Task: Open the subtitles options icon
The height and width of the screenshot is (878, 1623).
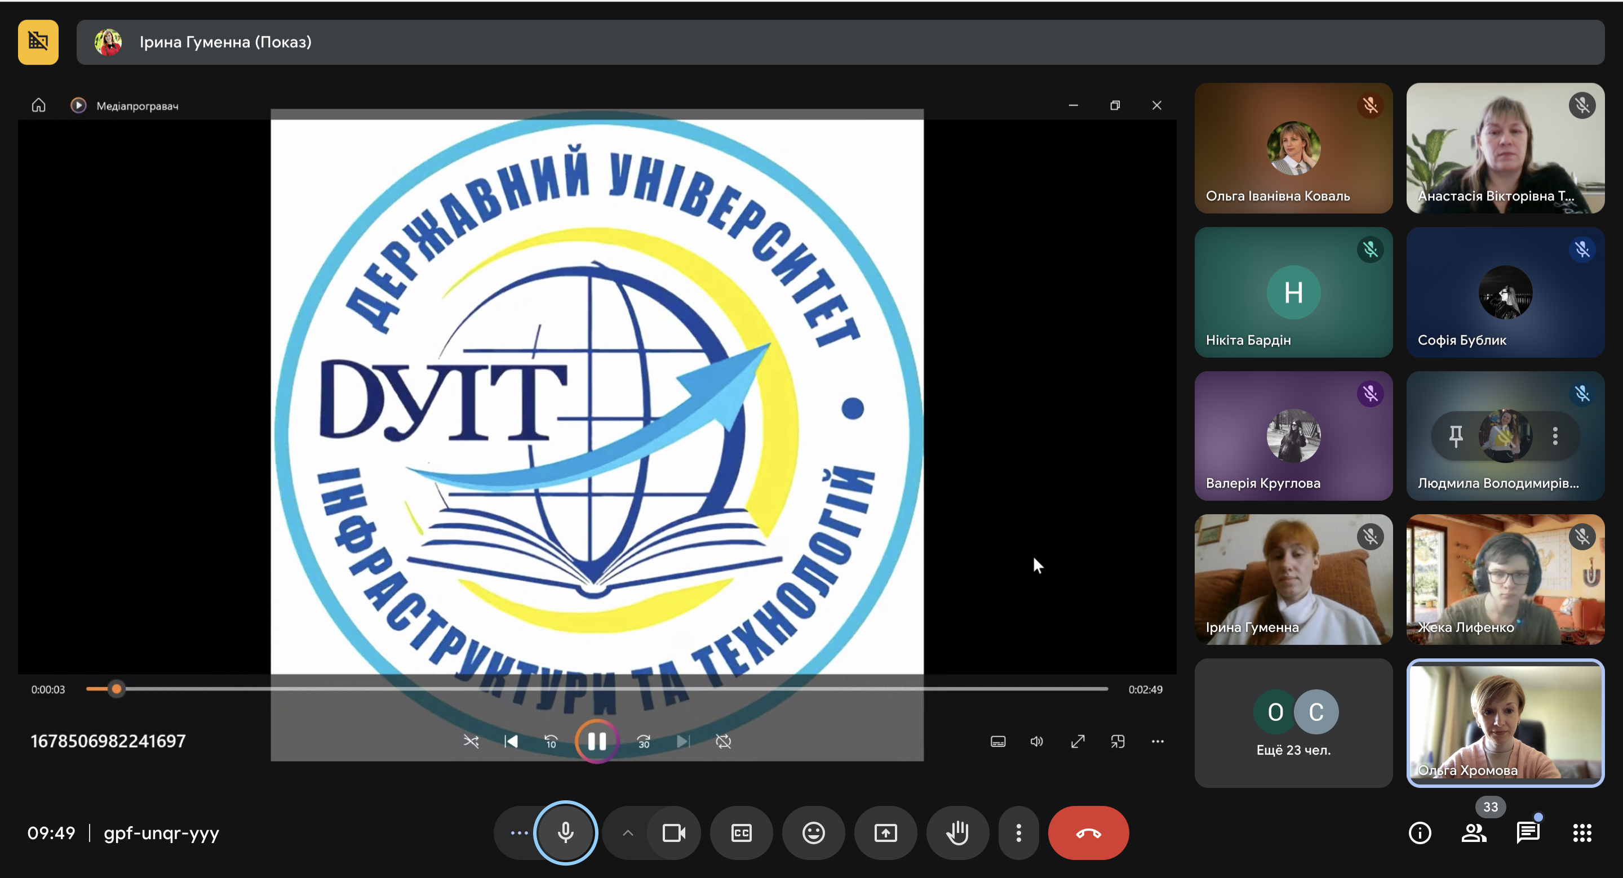Action: click(x=998, y=741)
